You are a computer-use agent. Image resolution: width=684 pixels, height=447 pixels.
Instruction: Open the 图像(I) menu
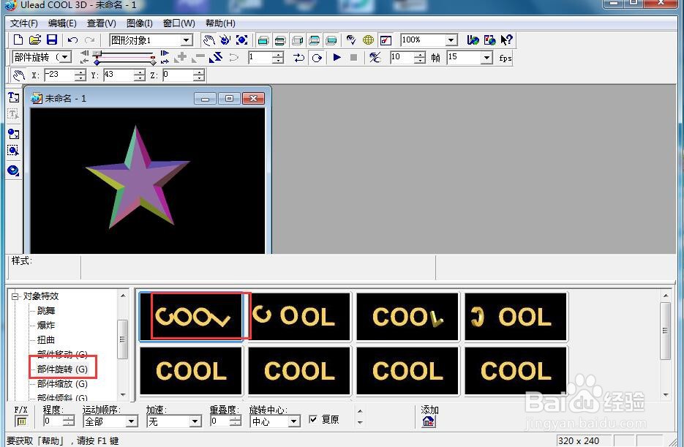[x=139, y=23]
